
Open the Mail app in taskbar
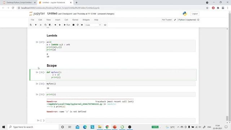77,127
